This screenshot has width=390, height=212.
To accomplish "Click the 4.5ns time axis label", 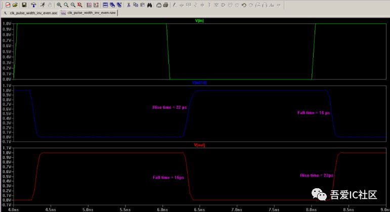I will (51, 209).
